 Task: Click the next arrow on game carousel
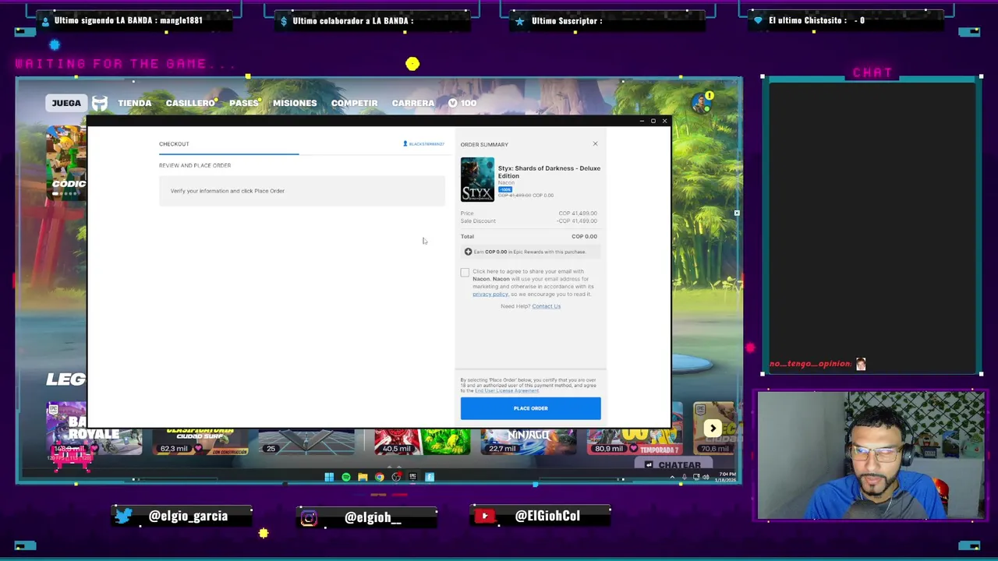tap(713, 429)
